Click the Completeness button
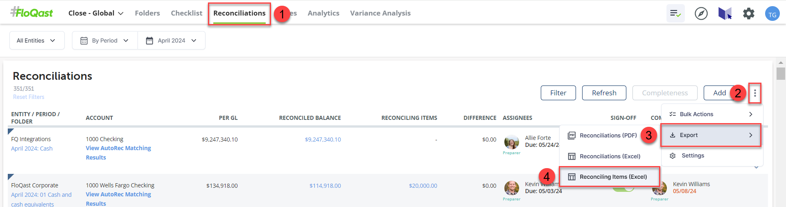 pos(665,93)
